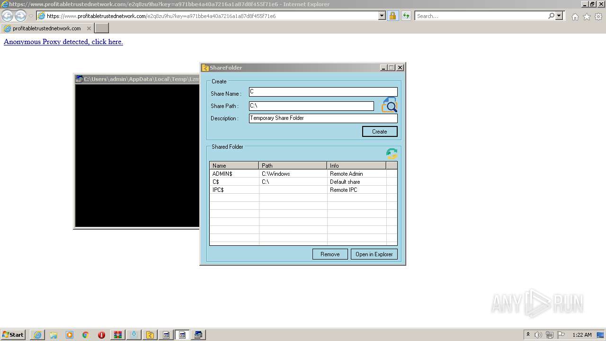Screen dimensions: 606x341
Task: Open Windows Explorer folder icon in taskbar
Action: pos(53,335)
